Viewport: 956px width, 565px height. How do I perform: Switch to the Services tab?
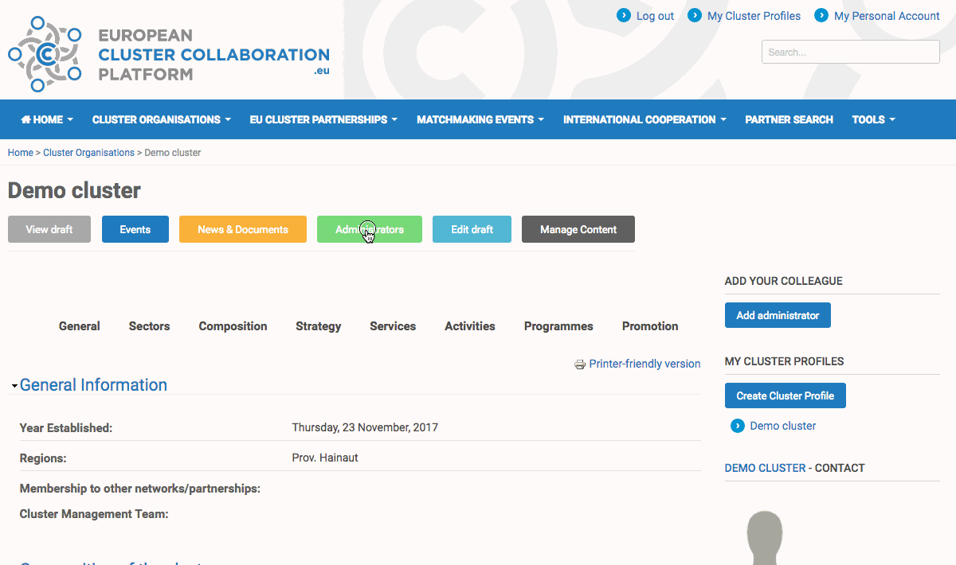(393, 326)
